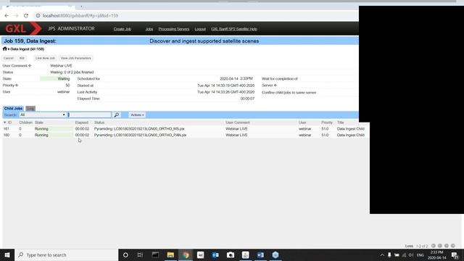Sort by the User Comment column header
Screen dimensions: 464x261
pyautogui.click(x=238, y=123)
